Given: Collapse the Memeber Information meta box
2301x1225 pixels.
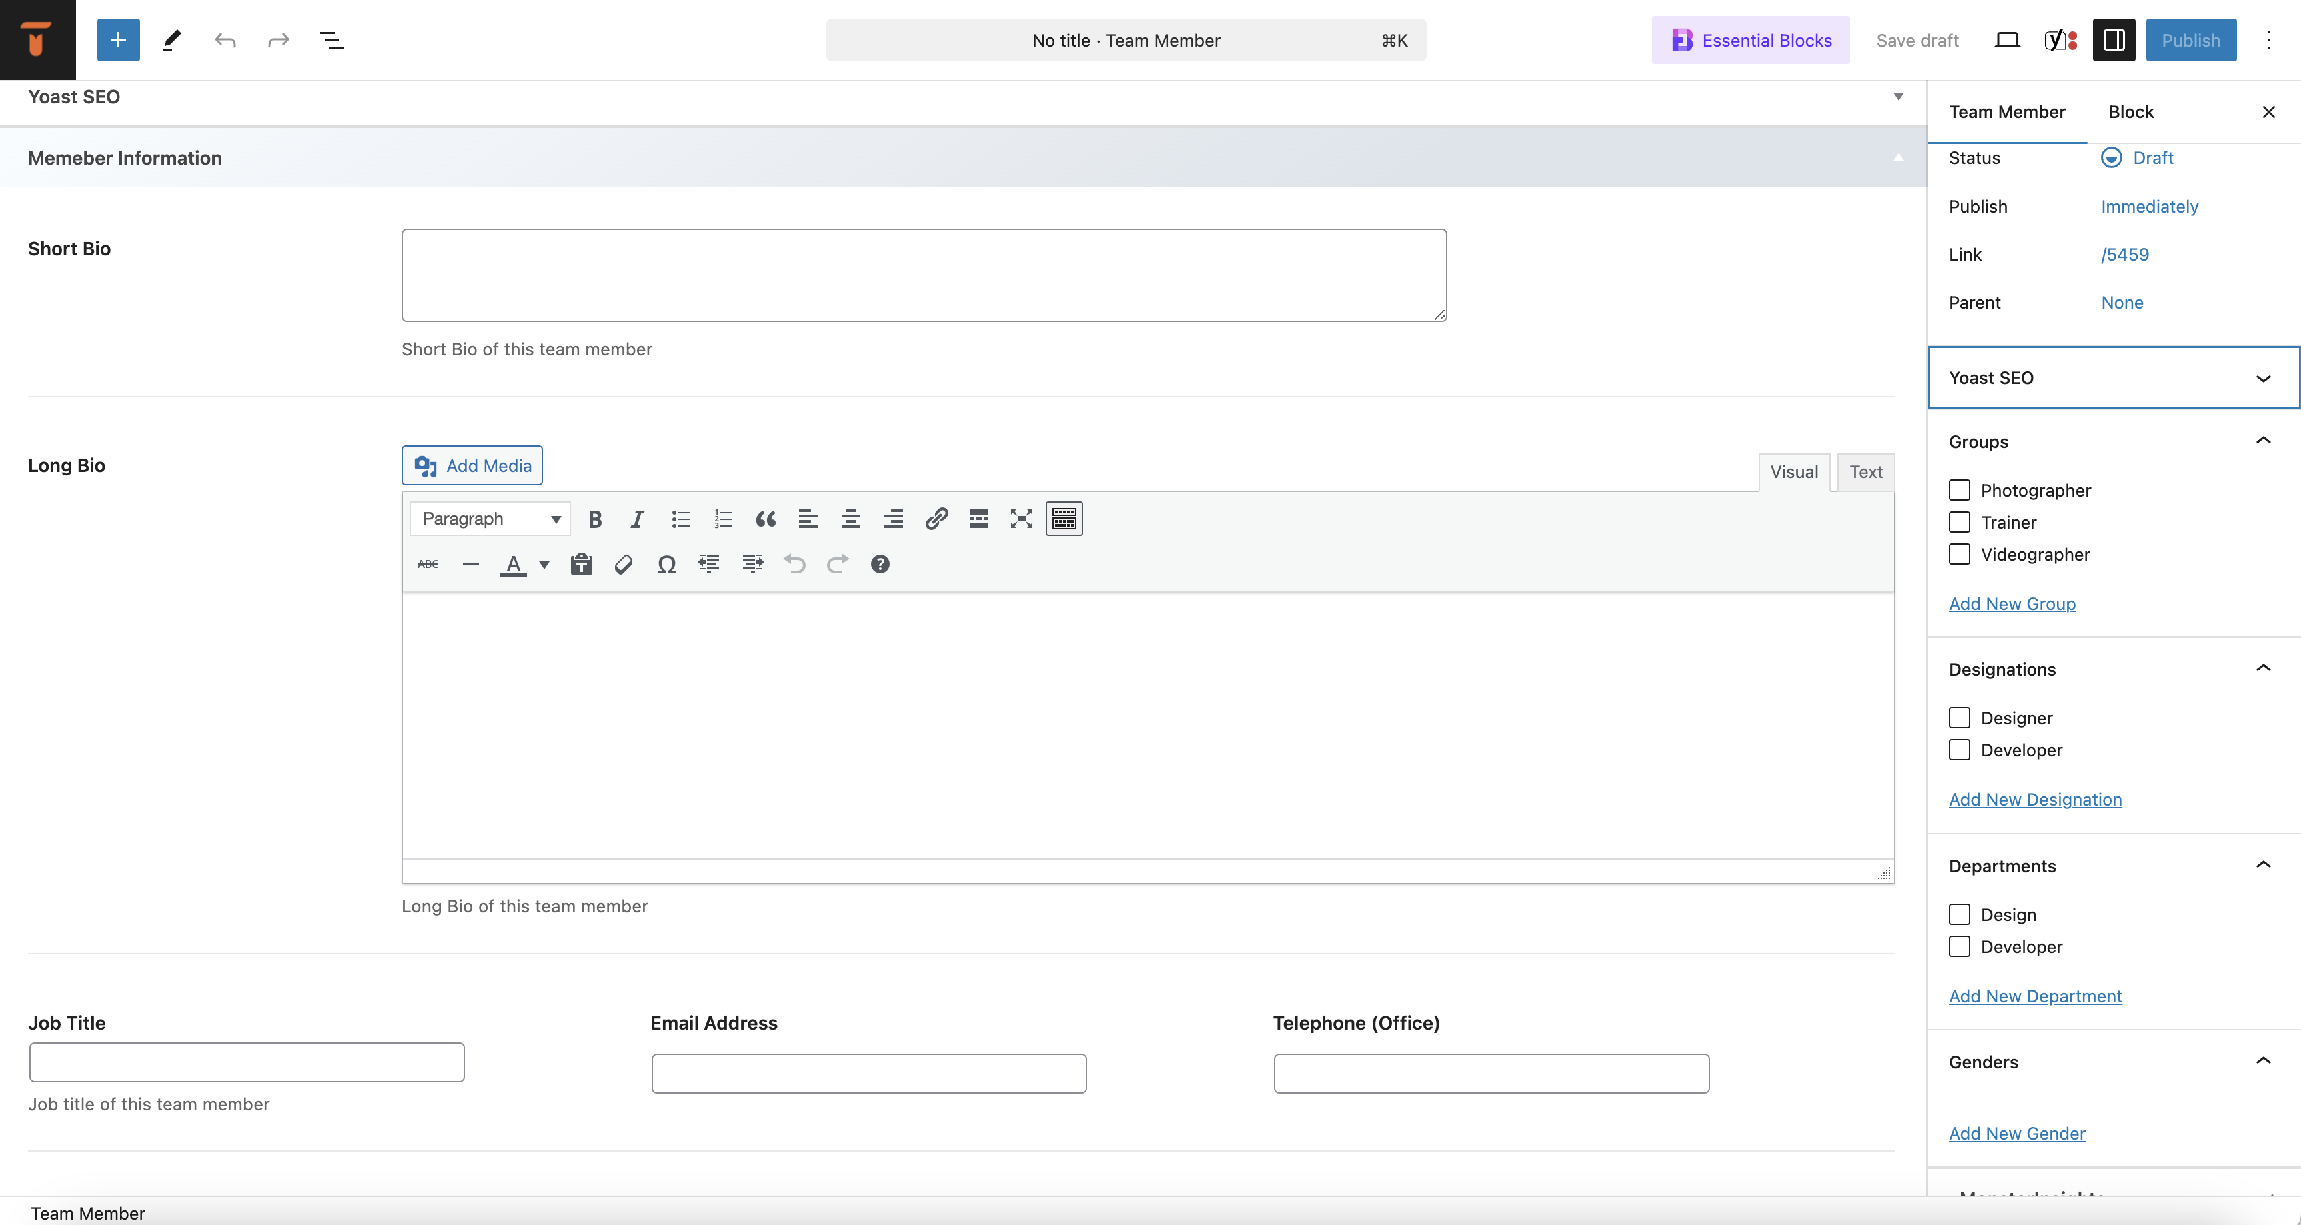Looking at the screenshot, I should coord(1898,157).
